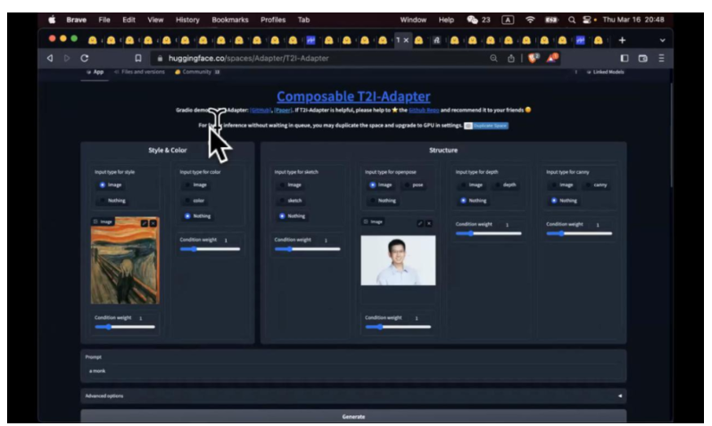This screenshot has width=712, height=426.
Task: Open the Brave hamburger menu
Action: 661,58
